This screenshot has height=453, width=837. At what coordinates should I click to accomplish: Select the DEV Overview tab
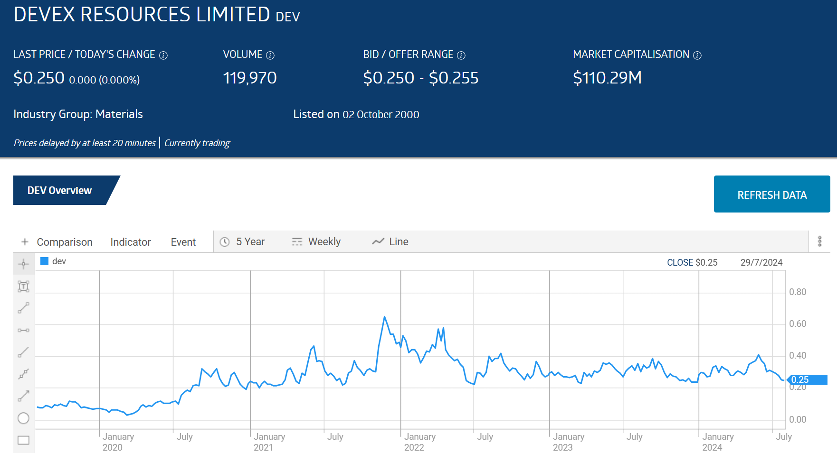coord(60,190)
